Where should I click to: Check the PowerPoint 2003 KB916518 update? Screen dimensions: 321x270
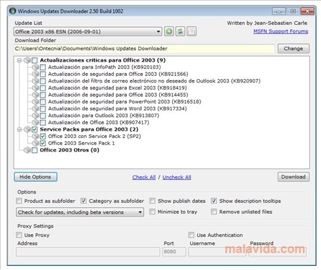click(x=43, y=102)
